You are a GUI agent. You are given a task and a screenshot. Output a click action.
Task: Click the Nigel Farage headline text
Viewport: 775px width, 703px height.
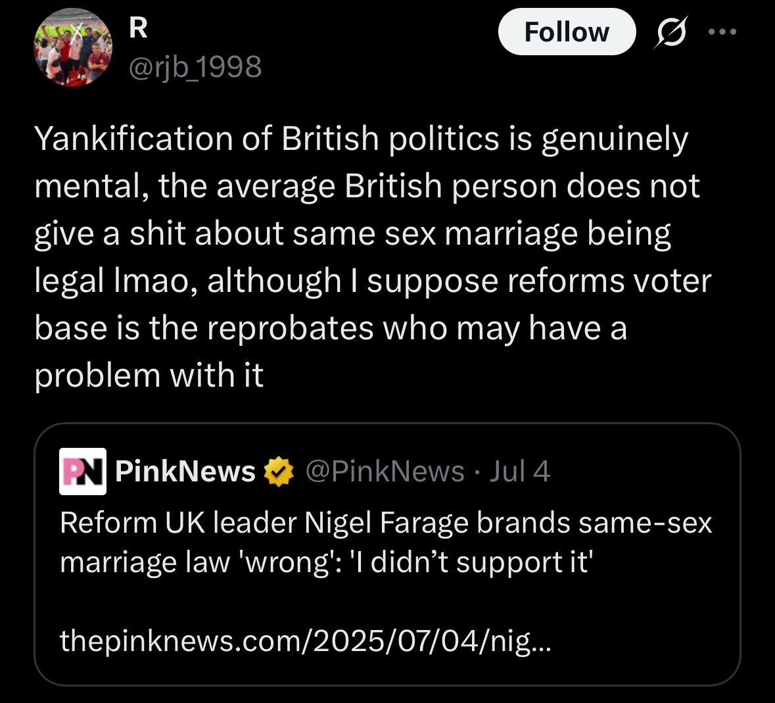click(x=385, y=523)
